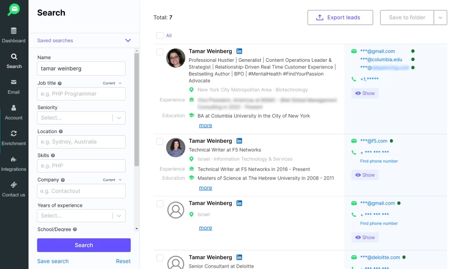Click the Export leads button
Image resolution: width=456 pixels, height=269 pixels.
[x=340, y=17]
